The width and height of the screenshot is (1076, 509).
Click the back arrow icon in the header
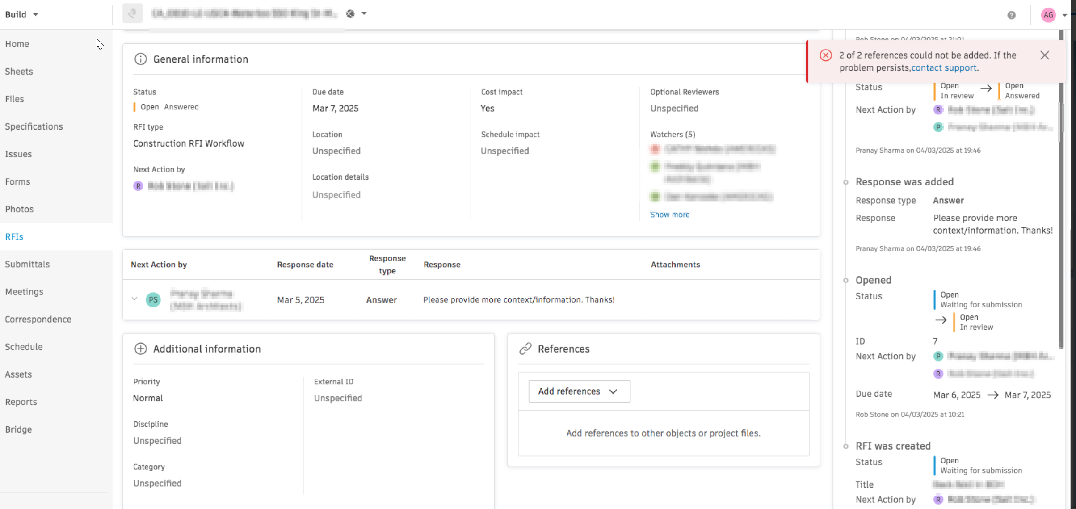pyautogui.click(x=132, y=14)
